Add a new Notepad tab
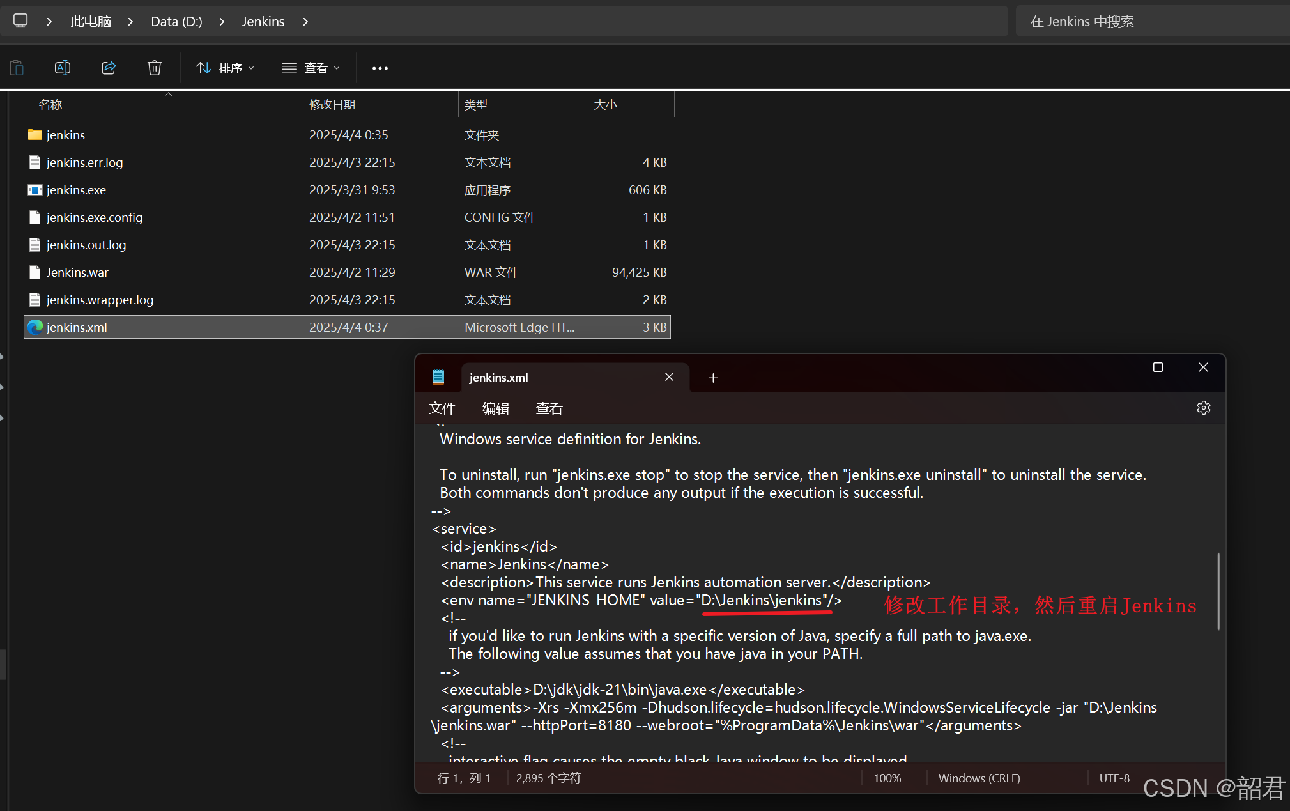The image size is (1290, 811). 713,378
